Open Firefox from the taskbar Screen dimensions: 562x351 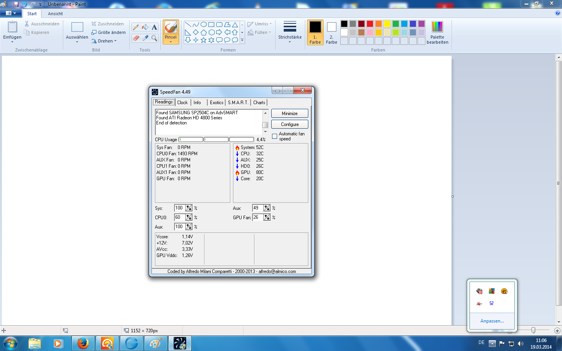[83, 343]
